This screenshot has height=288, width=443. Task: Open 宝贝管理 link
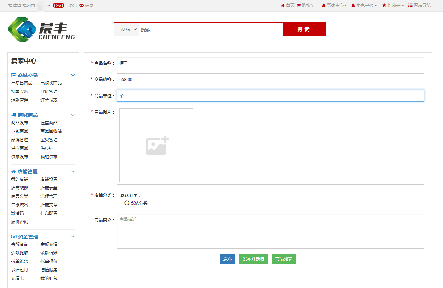49,140
